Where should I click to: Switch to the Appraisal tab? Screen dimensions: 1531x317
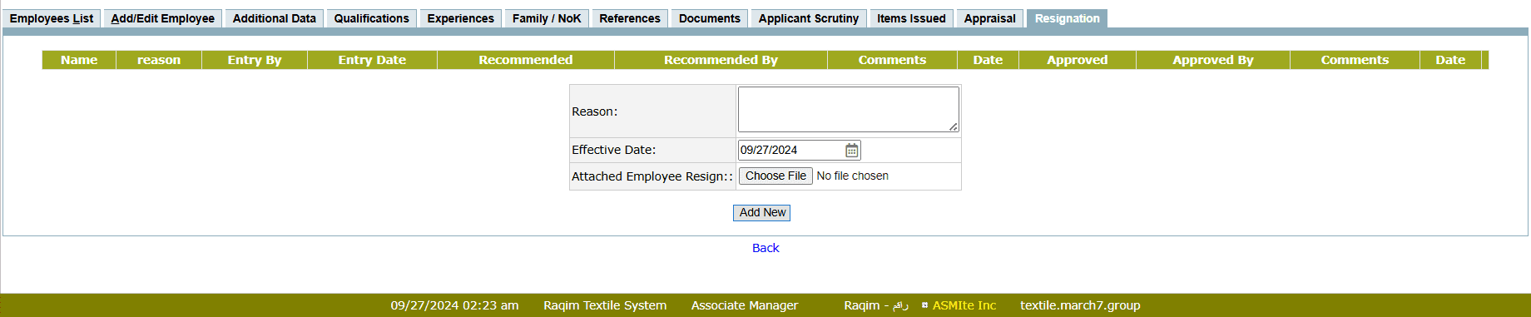click(990, 18)
